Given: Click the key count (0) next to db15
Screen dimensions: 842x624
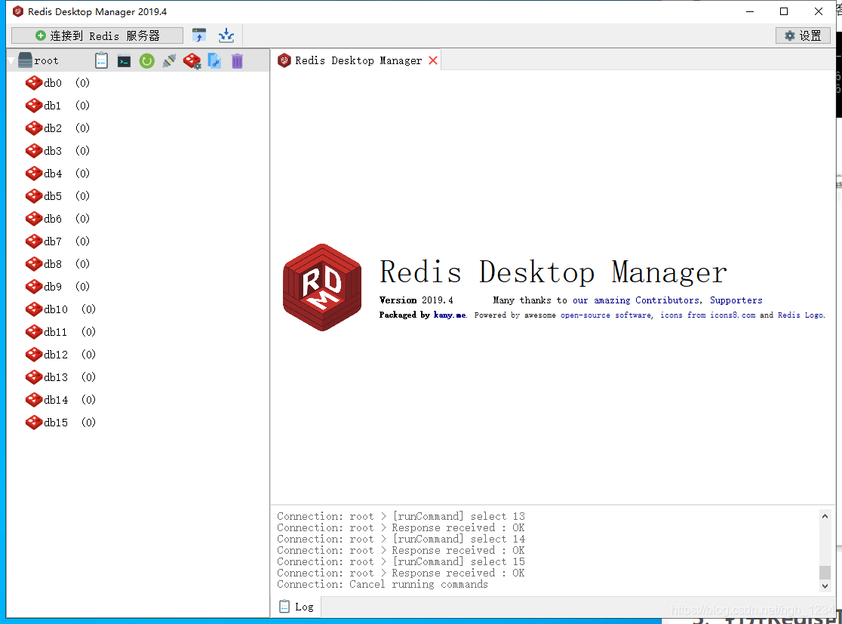Looking at the screenshot, I should pyautogui.click(x=88, y=423).
